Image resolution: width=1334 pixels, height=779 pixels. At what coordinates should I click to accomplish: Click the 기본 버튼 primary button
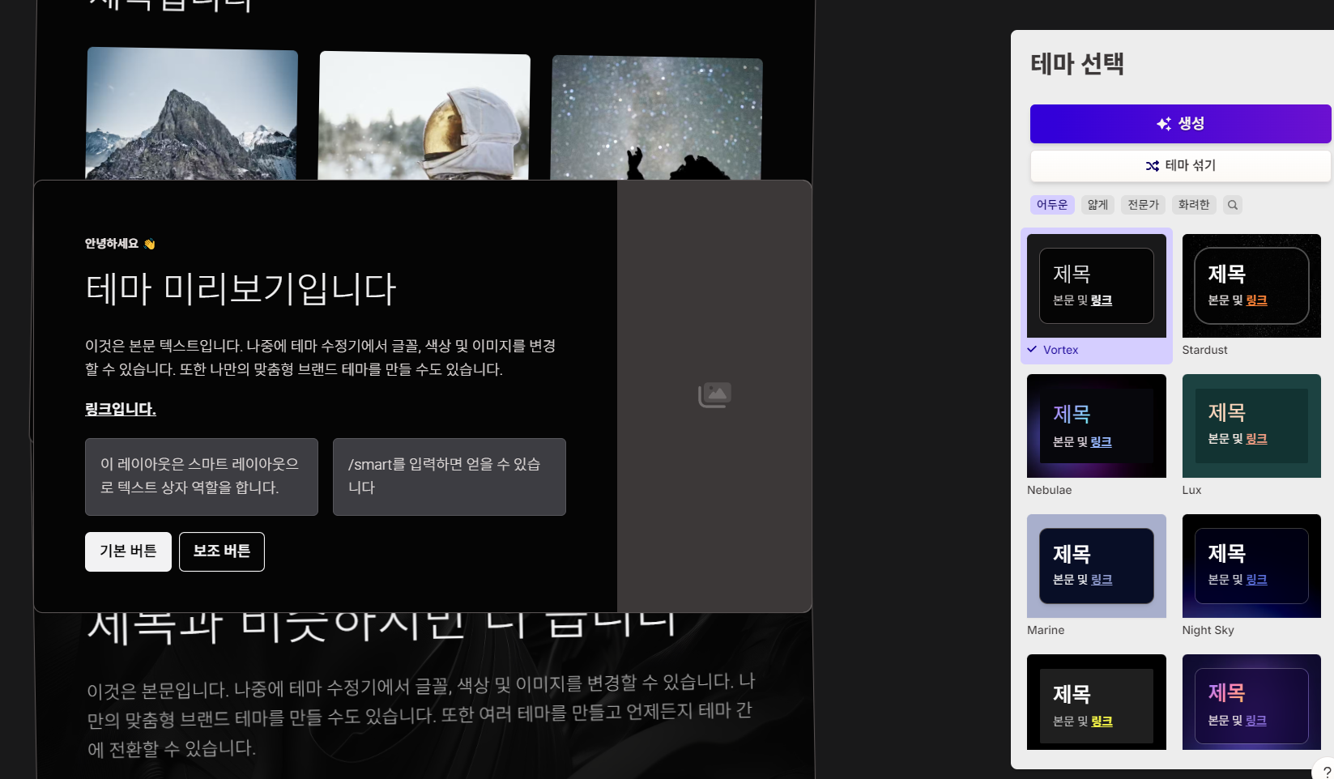[128, 551]
